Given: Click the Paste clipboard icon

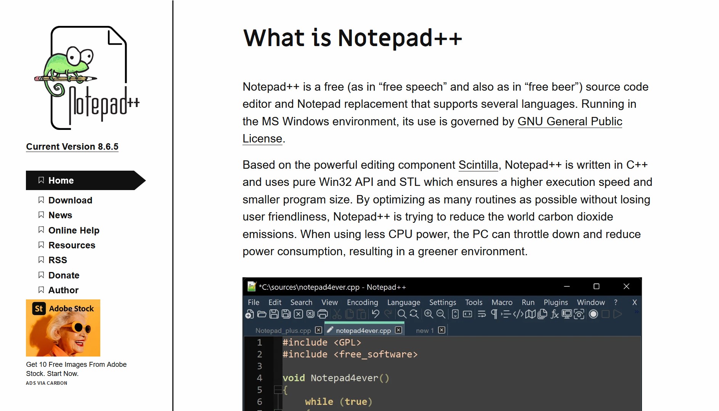Looking at the screenshot, I should pyautogui.click(x=361, y=314).
